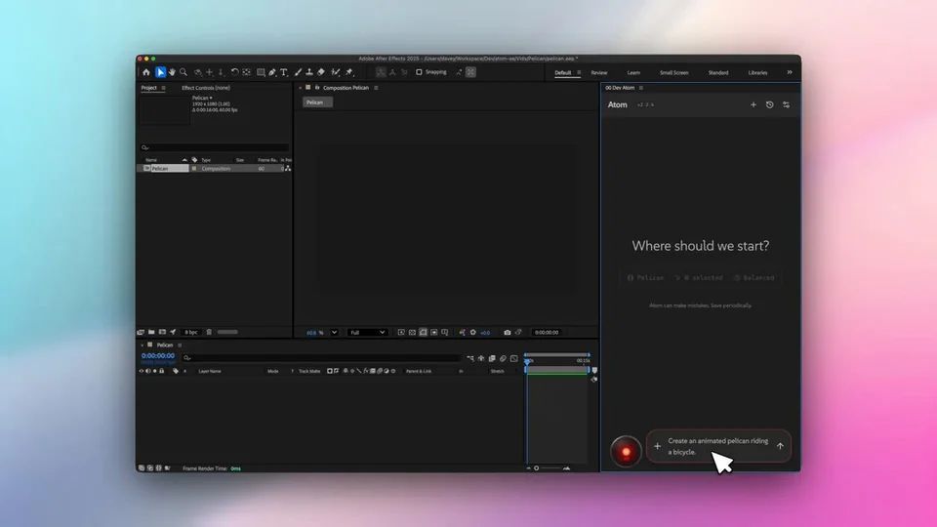Toggle video eye column in timeline header
The image size is (937, 527).
coord(142,371)
